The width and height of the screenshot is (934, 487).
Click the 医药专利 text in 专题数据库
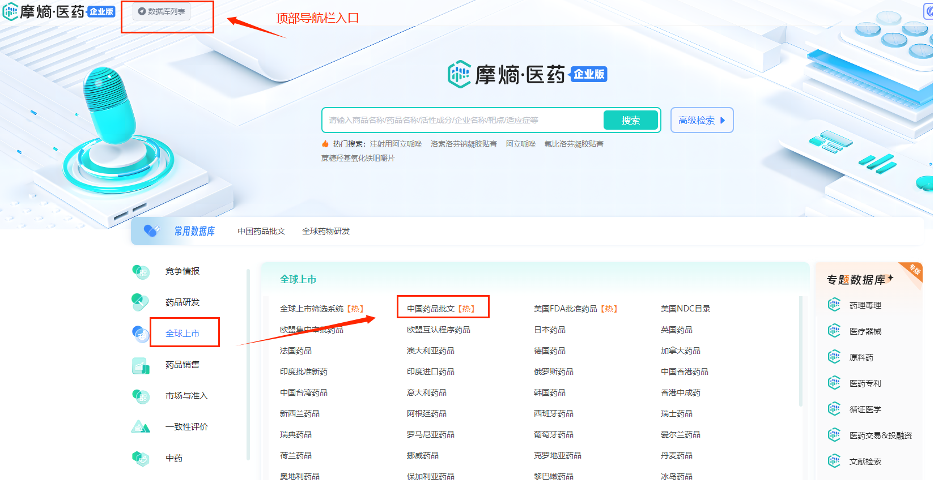coord(865,383)
